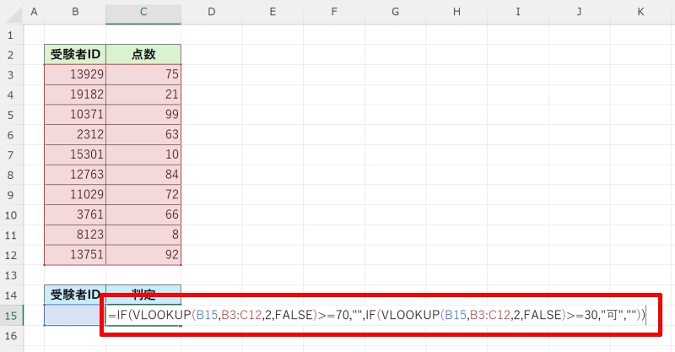Viewport: 675px width, 352px height.
Task: Select score cell showing 10
Action: point(143,154)
